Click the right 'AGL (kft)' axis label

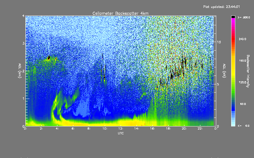click(x=224, y=71)
